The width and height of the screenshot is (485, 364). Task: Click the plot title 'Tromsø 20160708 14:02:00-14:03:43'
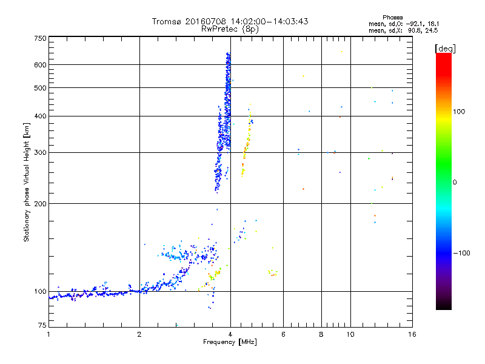[230, 21]
